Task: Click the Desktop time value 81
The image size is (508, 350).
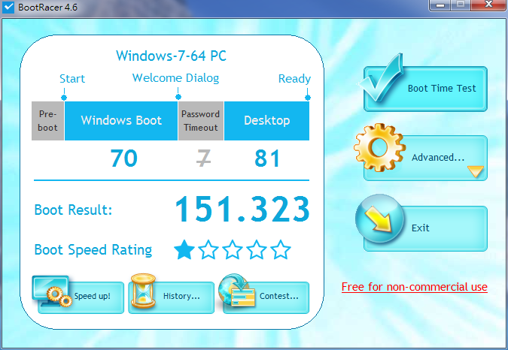Action: tap(267, 158)
